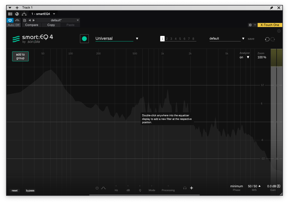Select state slot 2
Screen dimensions: 289x203
coord(167,39)
